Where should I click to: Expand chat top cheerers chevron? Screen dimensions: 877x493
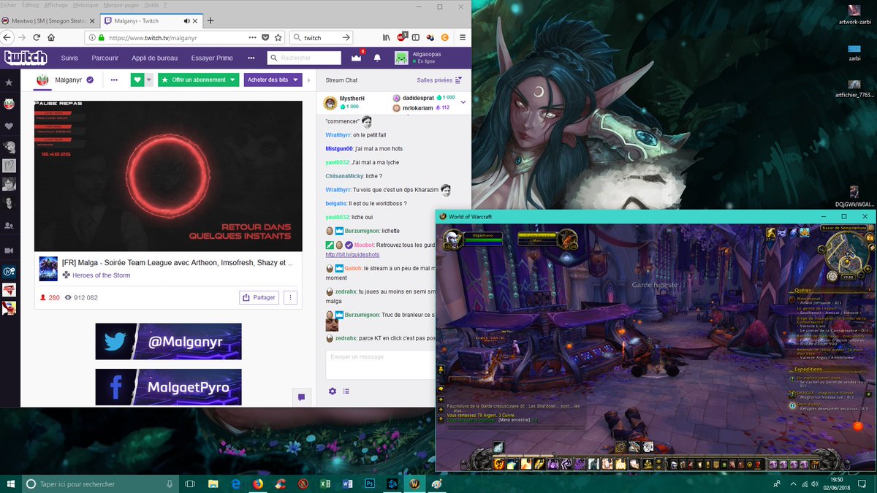463,103
